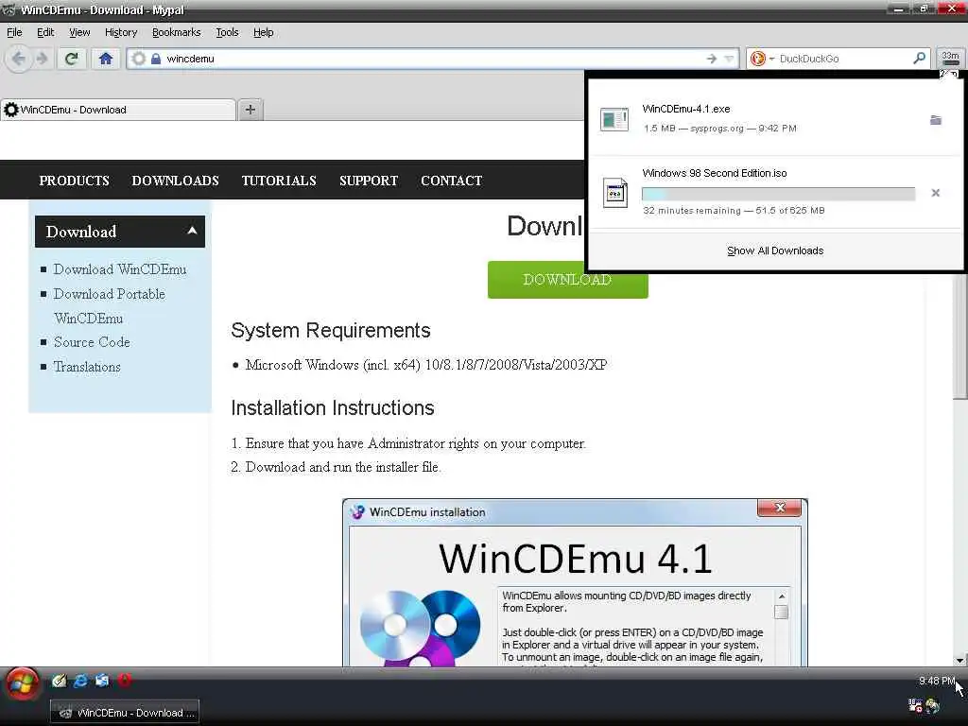The width and height of the screenshot is (968, 726).
Task: Open the URL history dropdown arrow
Action: [x=729, y=59]
